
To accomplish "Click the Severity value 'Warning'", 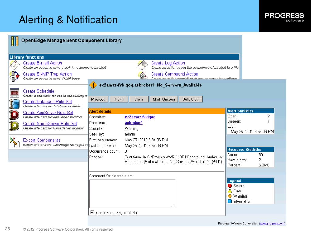I will [x=132, y=129].
